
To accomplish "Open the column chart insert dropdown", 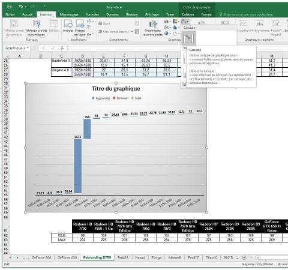I will pyautogui.click(x=167, y=21).
